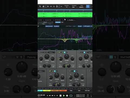Viewport: 130px width, 98px height.
Task: Select the yellow mixer channel label
Action: pos(47,91)
